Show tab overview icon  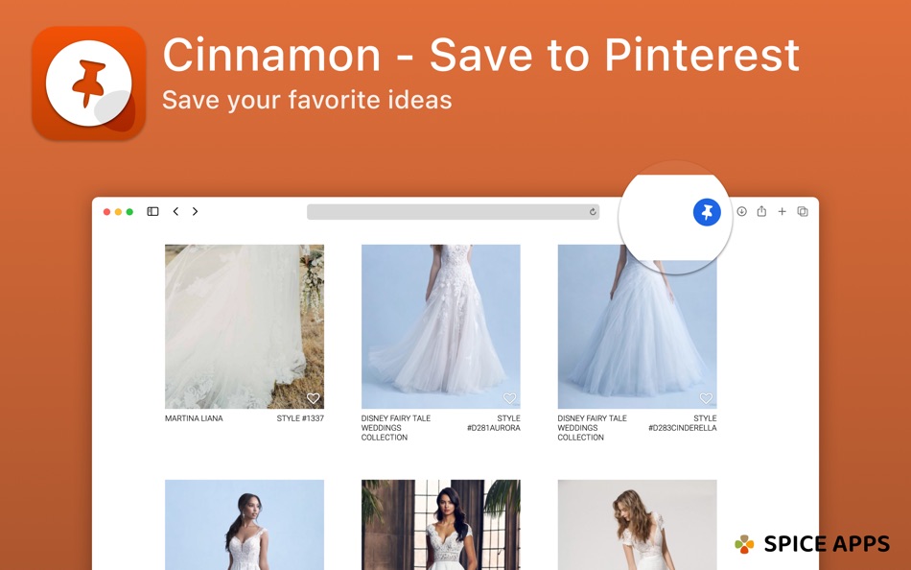803,212
